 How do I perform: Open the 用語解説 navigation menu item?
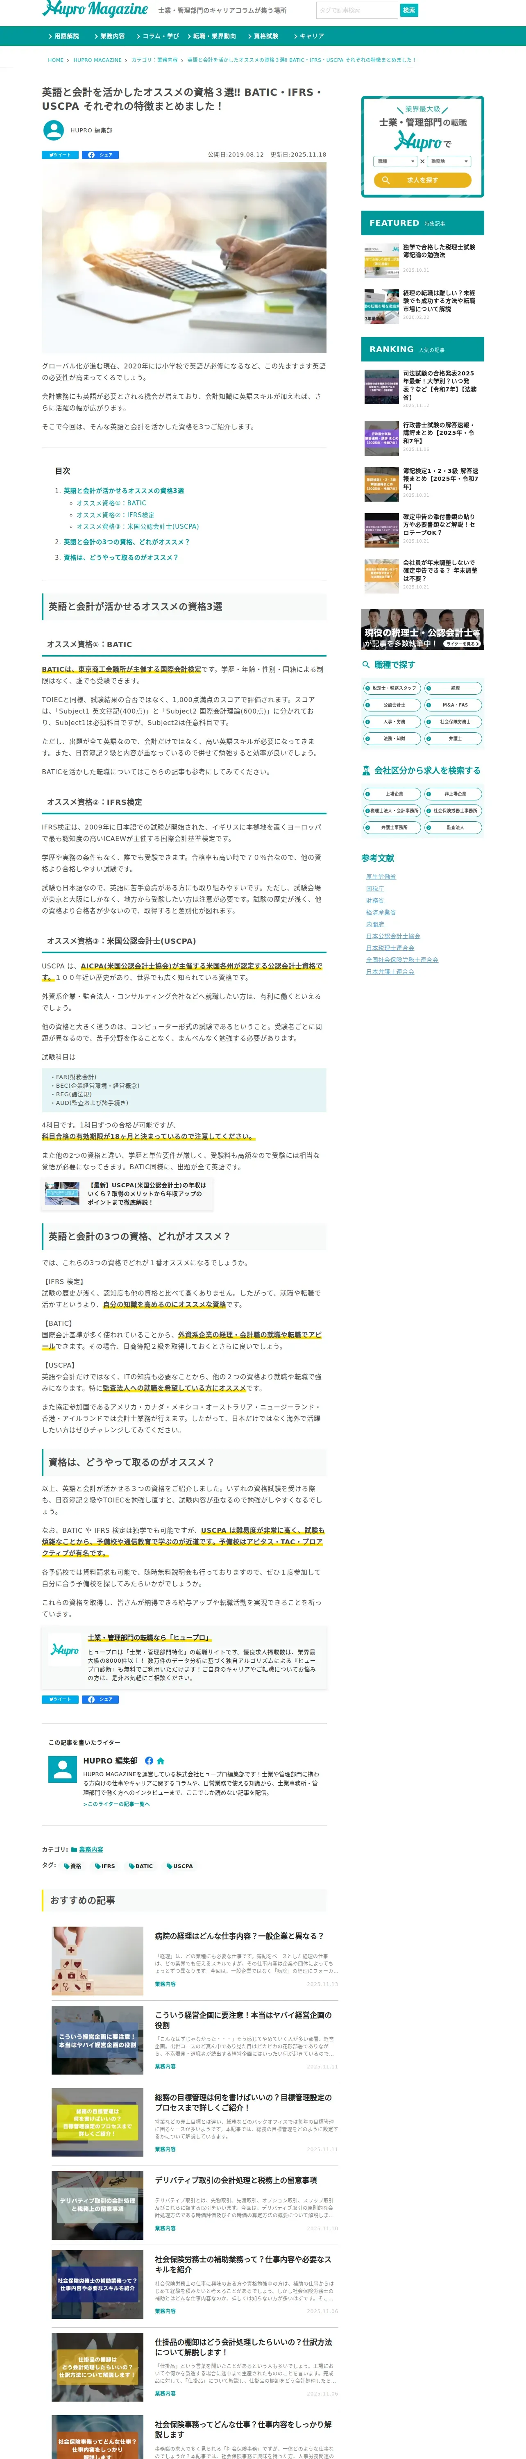[64, 36]
